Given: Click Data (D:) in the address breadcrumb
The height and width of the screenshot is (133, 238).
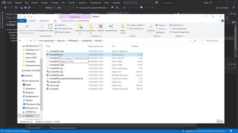Looking at the screenshot, I should [x=61, y=41].
